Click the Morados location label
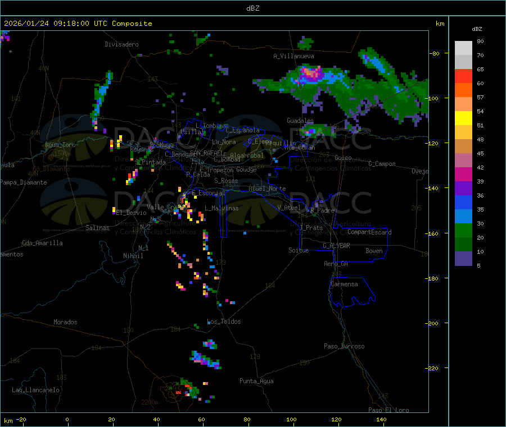 [x=65, y=322]
